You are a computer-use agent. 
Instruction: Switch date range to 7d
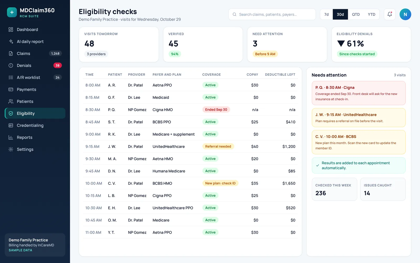click(326, 14)
